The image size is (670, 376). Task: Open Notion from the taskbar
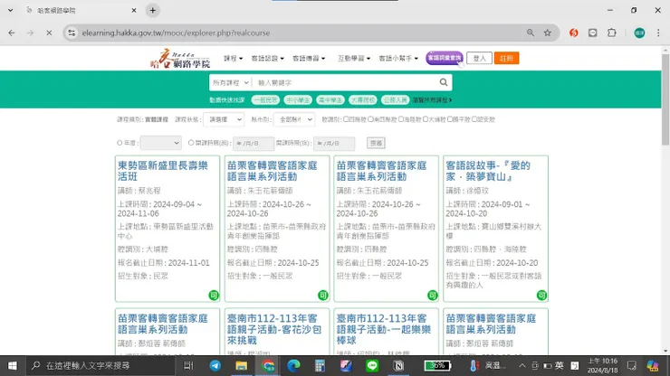(x=398, y=366)
